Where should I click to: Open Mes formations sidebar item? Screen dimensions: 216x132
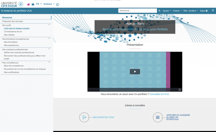(11, 42)
